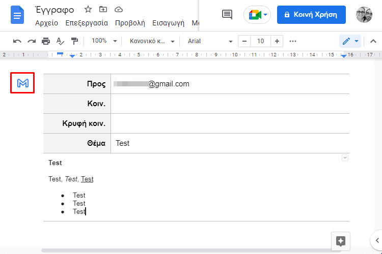382x254 pixels.
Task: Click the underlined Test word
Action: click(x=87, y=179)
